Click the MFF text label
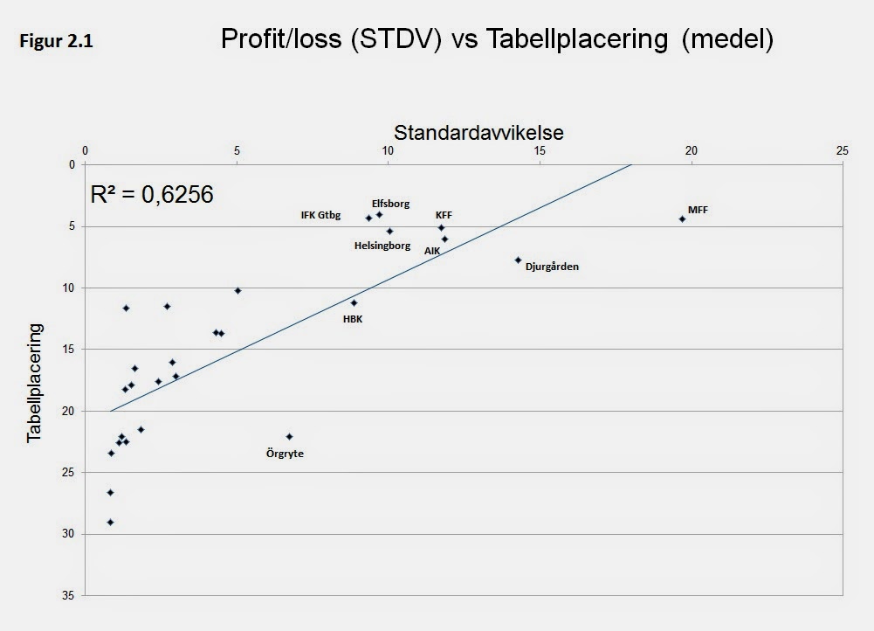 698,210
